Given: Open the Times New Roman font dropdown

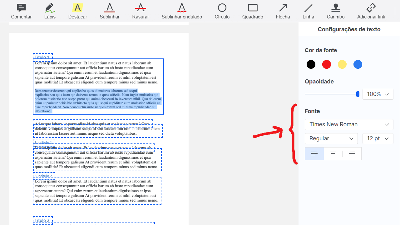Looking at the screenshot, I should 349,124.
